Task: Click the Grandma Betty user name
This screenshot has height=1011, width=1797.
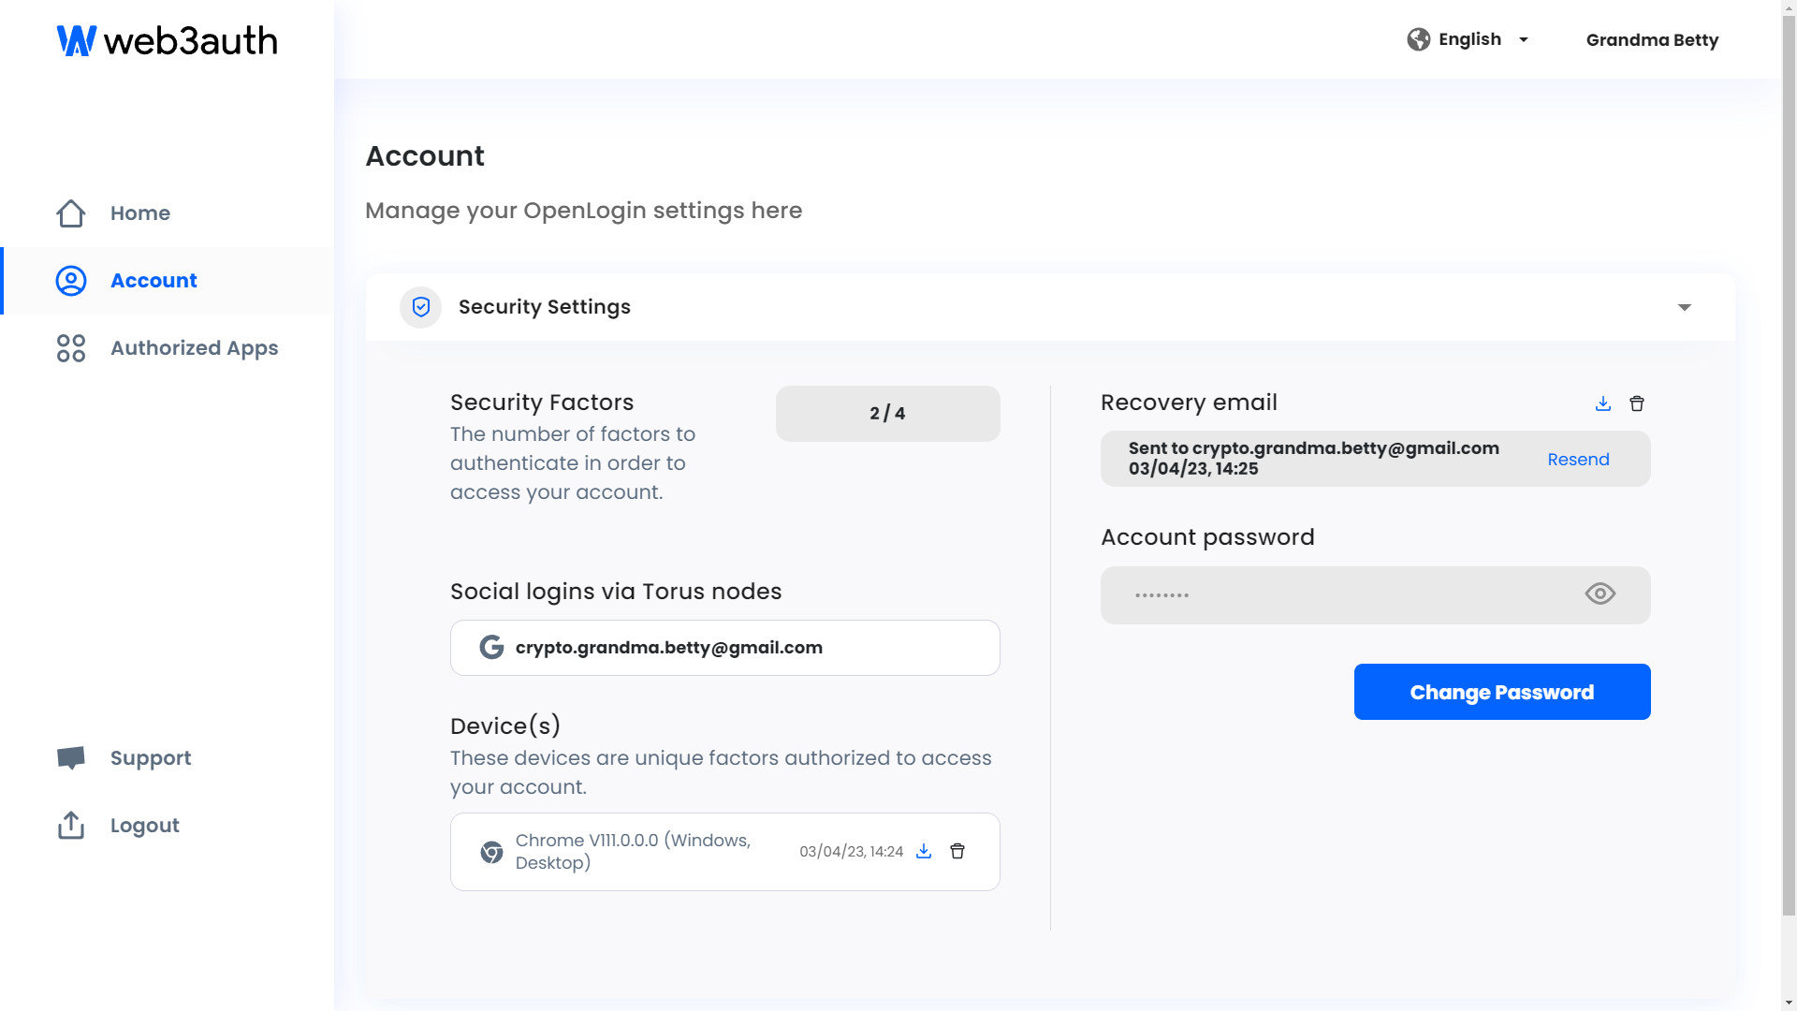Action: pos(1652,40)
